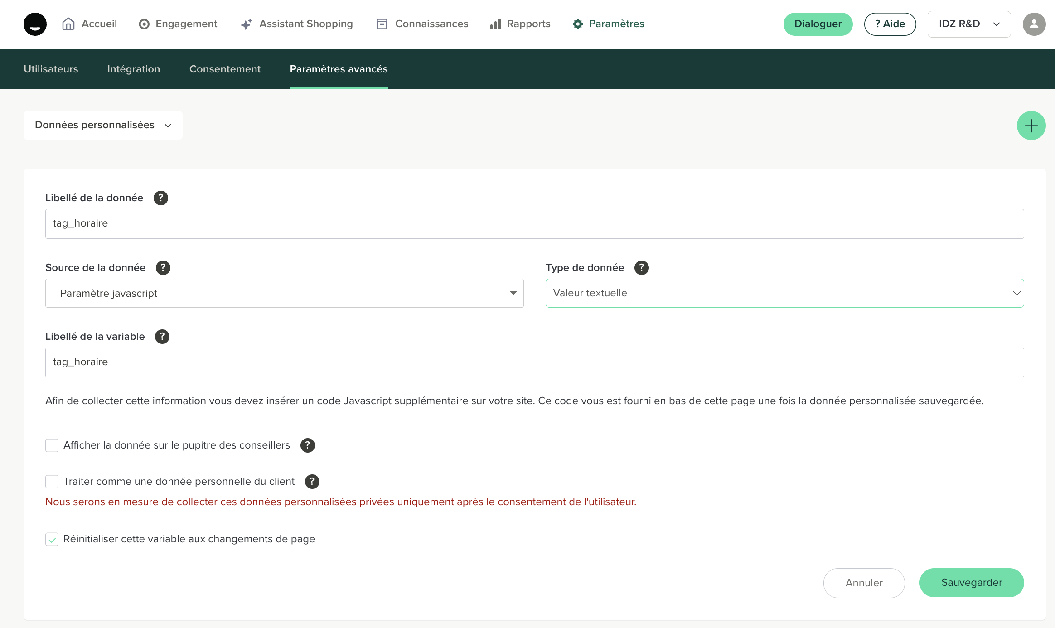1055x628 pixels.
Task: Open the Données personnalisées dropdown
Action: pyautogui.click(x=103, y=125)
